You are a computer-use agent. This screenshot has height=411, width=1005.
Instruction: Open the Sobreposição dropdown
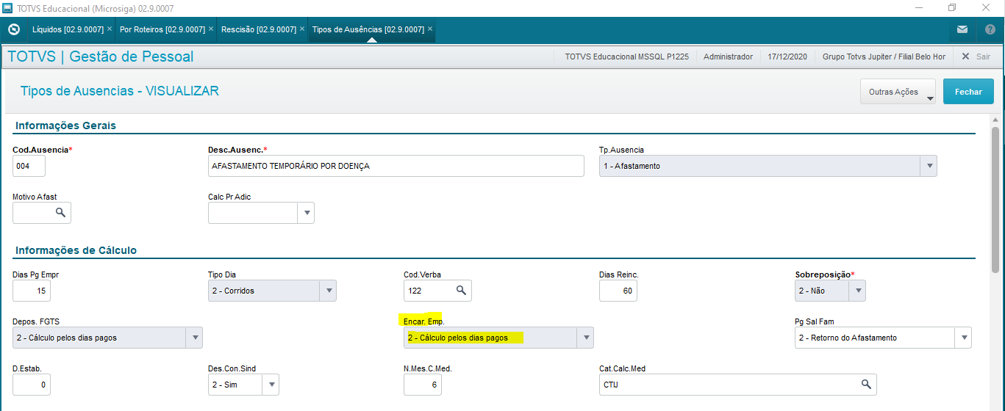857,291
